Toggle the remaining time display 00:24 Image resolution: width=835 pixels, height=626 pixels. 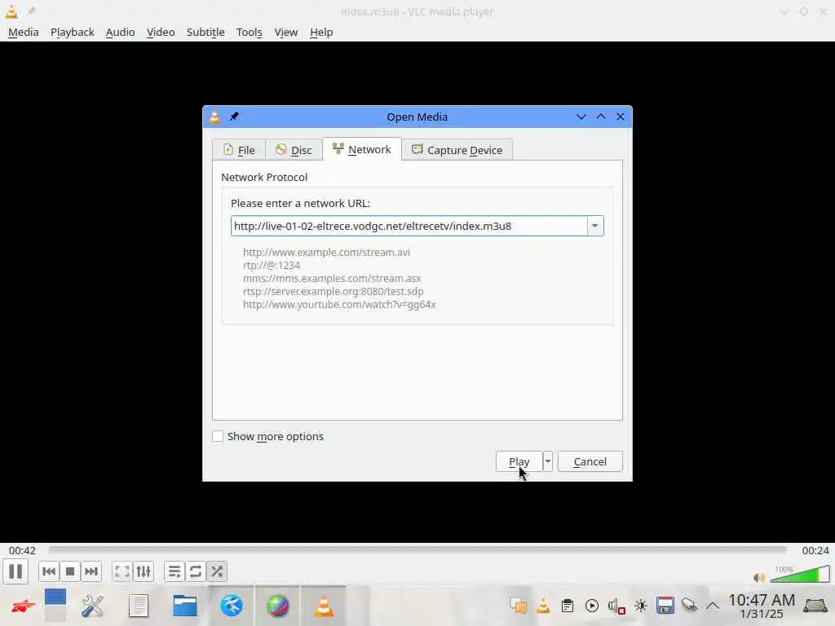point(815,550)
